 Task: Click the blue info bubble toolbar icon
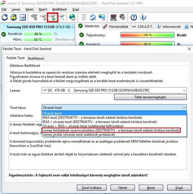coord(143,17)
